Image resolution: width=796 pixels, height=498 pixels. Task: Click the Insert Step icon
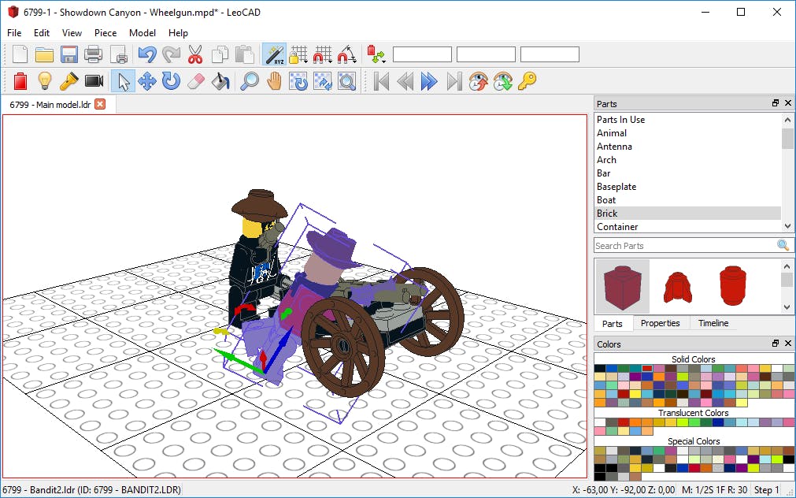[x=478, y=81]
